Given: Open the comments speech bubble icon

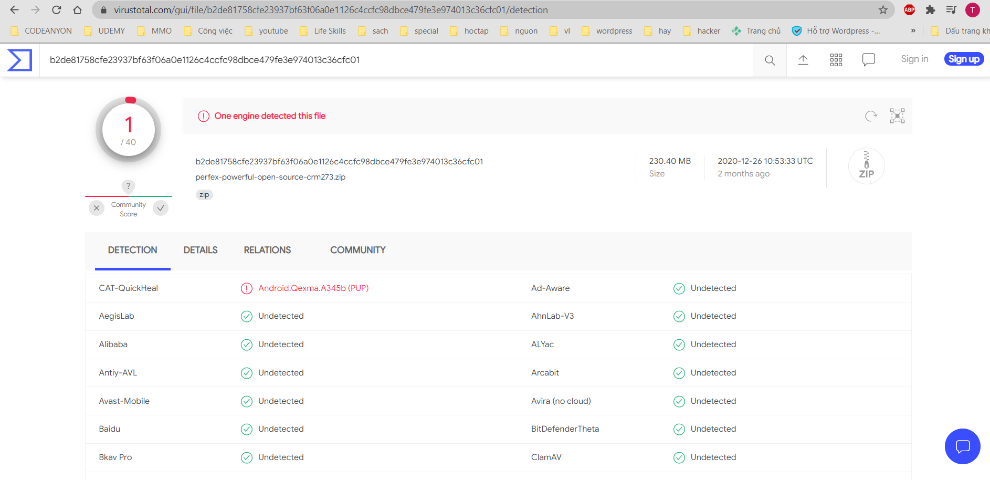Looking at the screenshot, I should click(869, 60).
